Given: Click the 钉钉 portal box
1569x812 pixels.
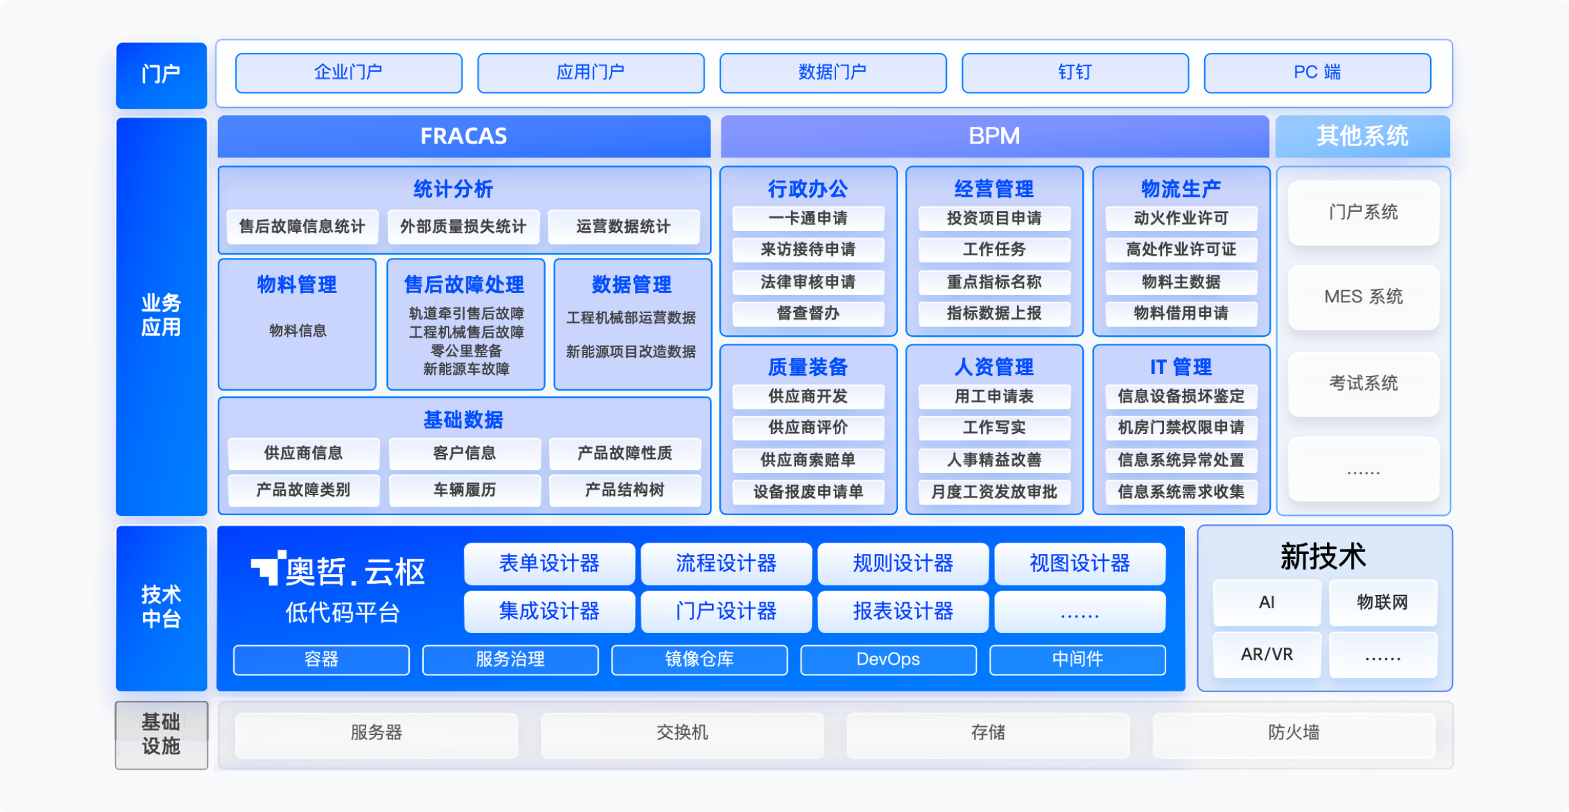Looking at the screenshot, I should pos(1075,72).
